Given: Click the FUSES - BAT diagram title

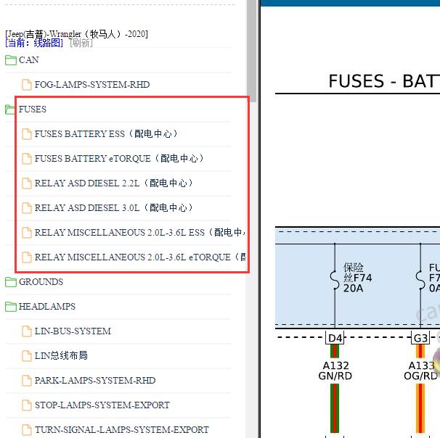Looking at the screenshot, I should tap(384, 81).
